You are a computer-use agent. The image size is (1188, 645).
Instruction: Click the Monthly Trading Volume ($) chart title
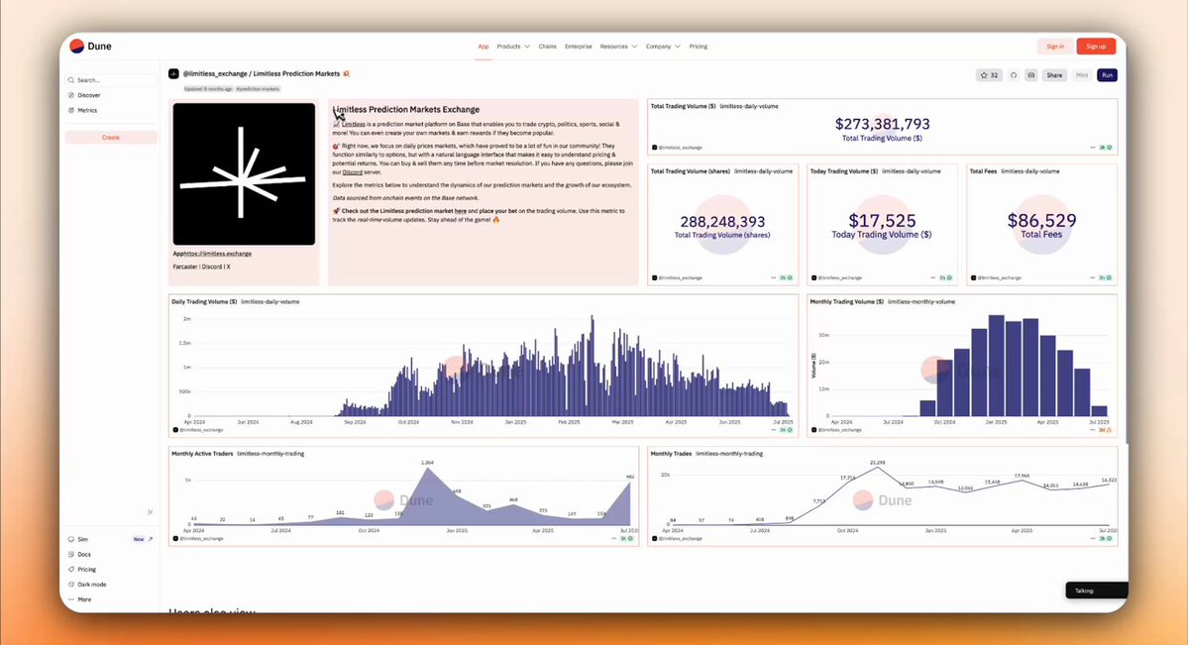pyautogui.click(x=846, y=301)
